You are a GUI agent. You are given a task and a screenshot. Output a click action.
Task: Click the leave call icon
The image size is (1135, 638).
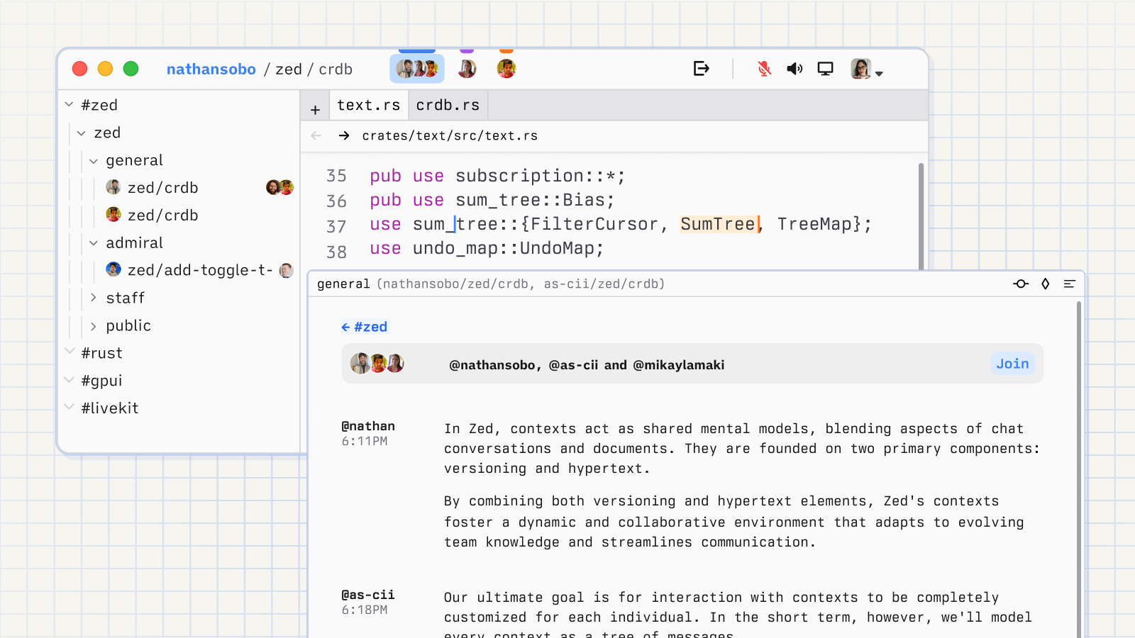[701, 69]
